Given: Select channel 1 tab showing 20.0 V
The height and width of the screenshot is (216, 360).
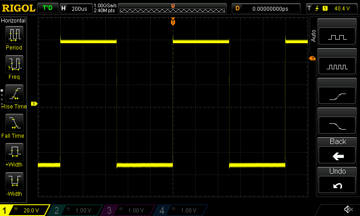Looking at the screenshot, I should tap(25, 210).
